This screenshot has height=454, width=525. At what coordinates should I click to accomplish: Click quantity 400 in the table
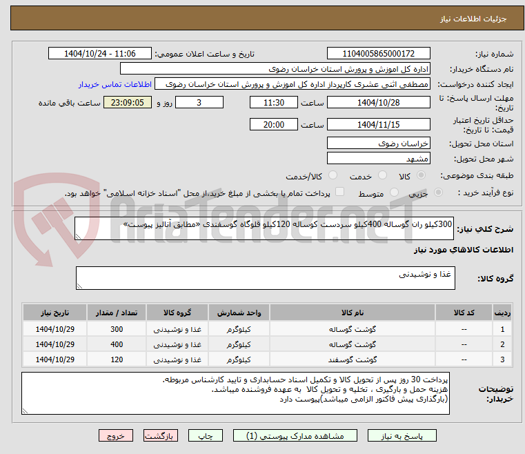[x=117, y=344]
